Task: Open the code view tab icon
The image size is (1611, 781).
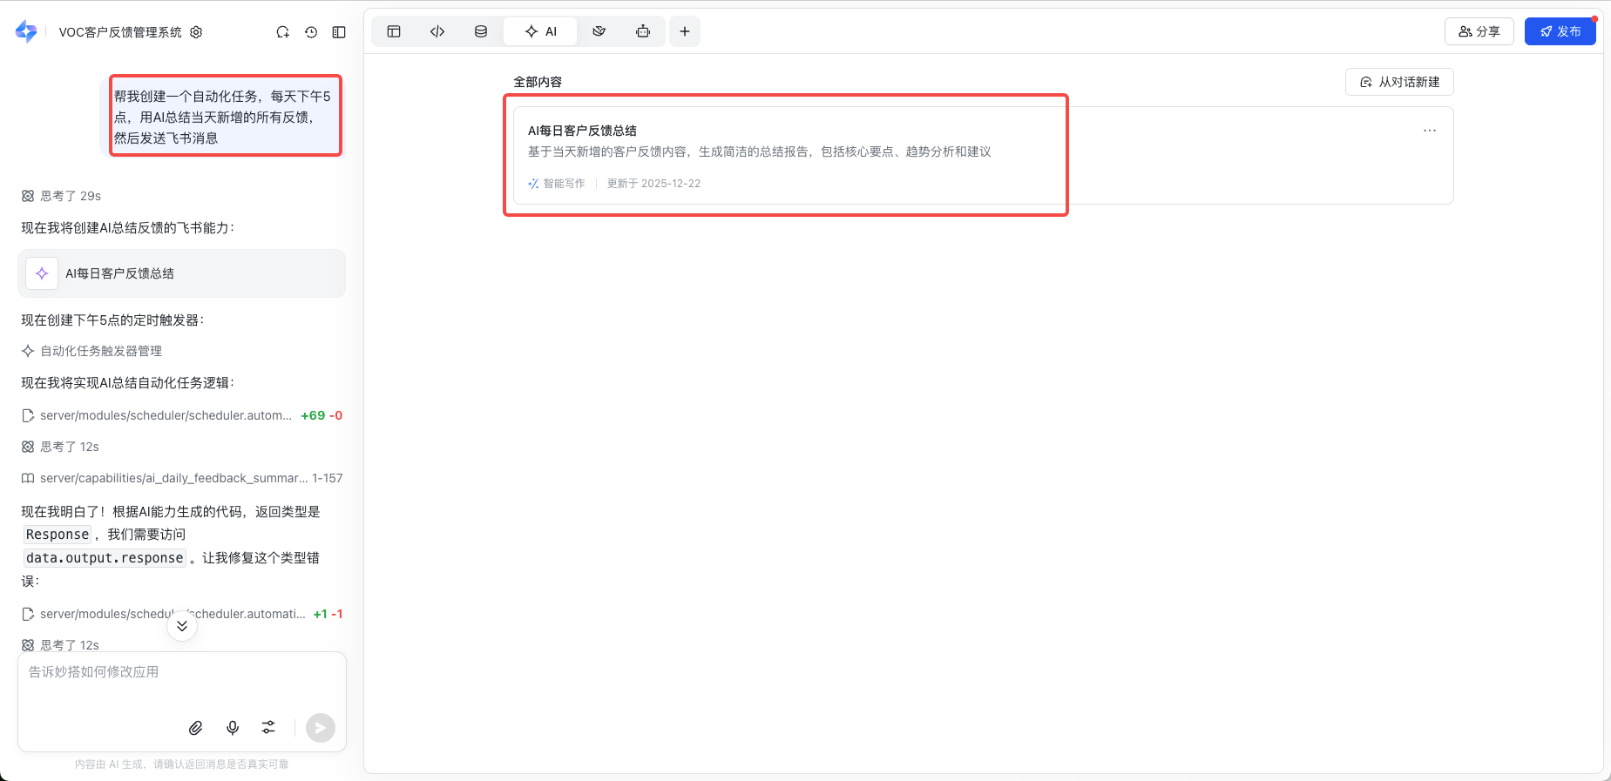Action: 437,31
